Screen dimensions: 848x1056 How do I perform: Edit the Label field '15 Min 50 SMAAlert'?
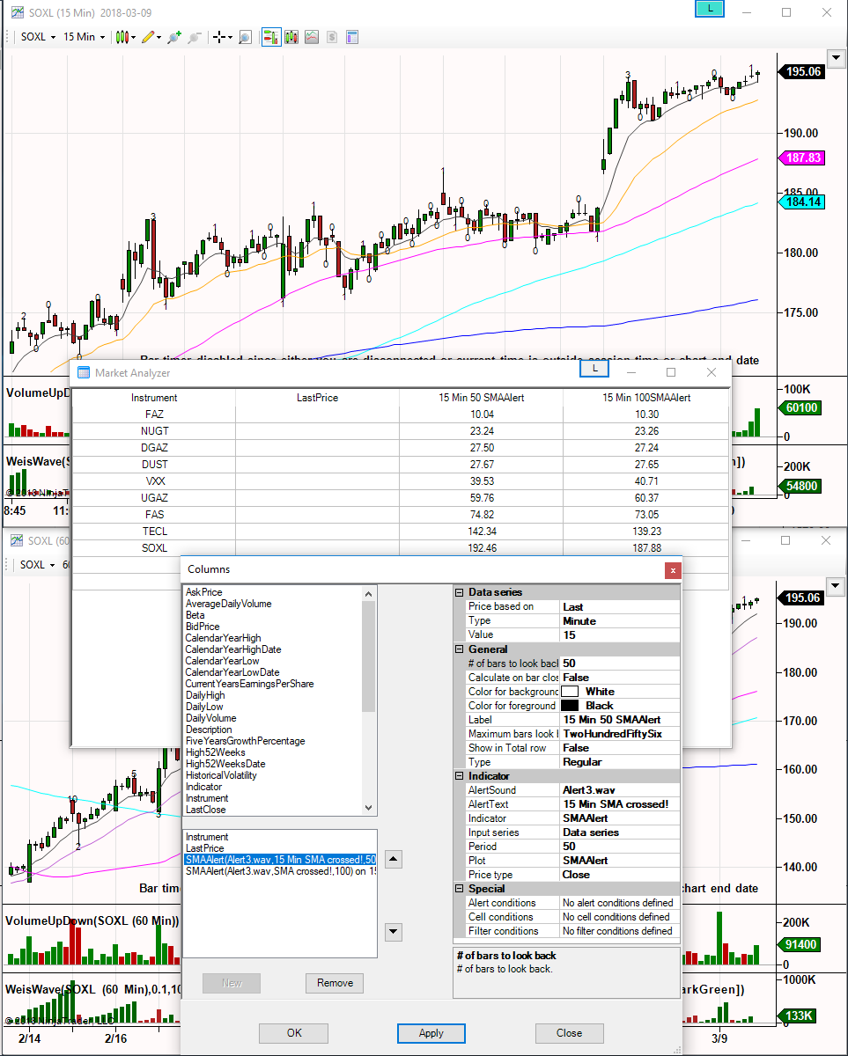tap(620, 720)
